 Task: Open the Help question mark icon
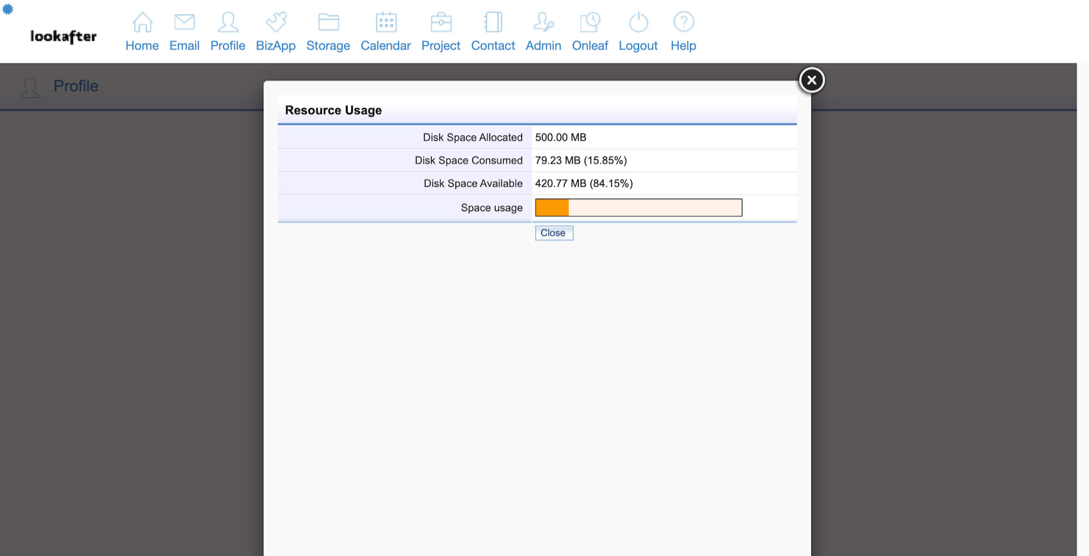684,23
